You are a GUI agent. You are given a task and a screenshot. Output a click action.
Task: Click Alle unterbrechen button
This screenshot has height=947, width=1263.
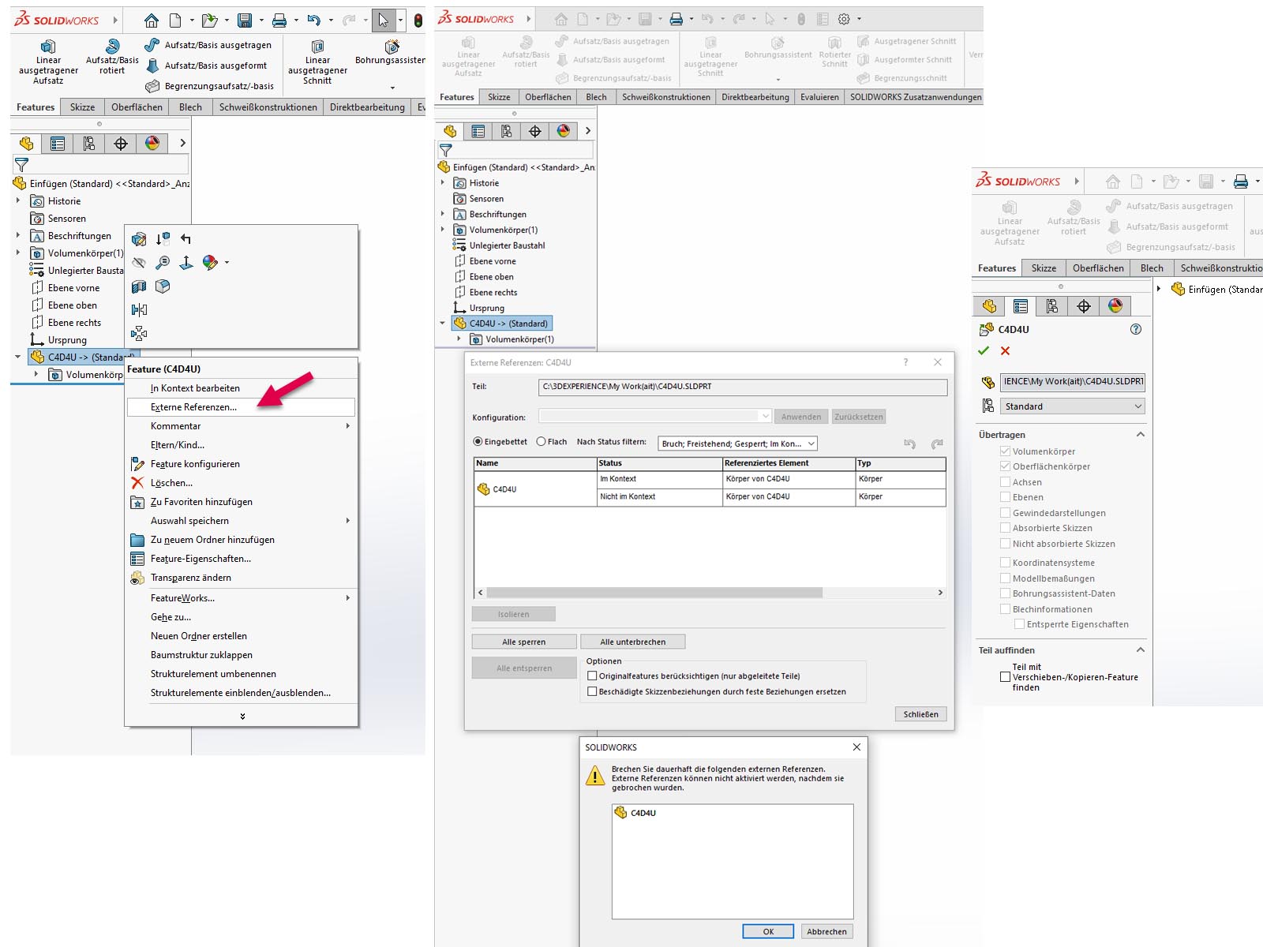632,642
